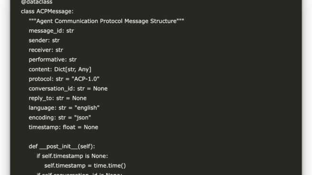The image size is (312, 175).
Task: Click the partially visible conversation_id check line
Action: pos(79,174)
